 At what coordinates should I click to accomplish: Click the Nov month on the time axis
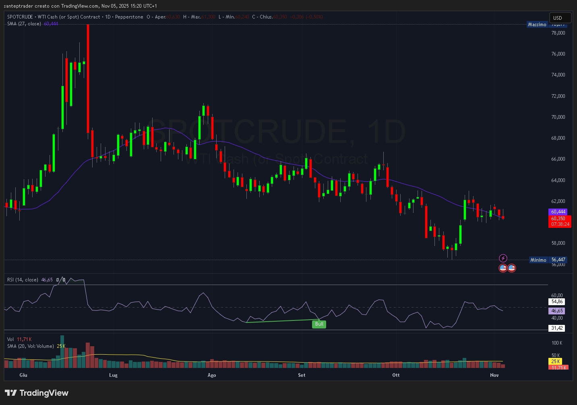click(494, 375)
